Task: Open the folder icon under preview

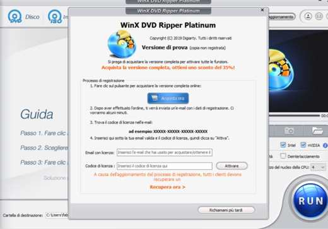Action: [x=317, y=131]
